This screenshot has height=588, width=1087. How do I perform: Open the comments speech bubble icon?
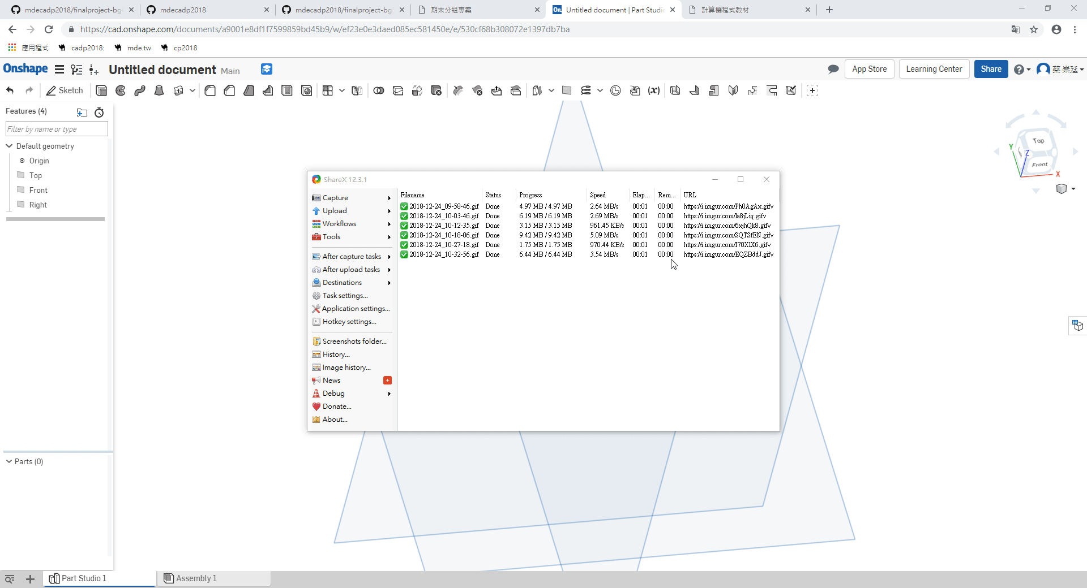tap(833, 69)
